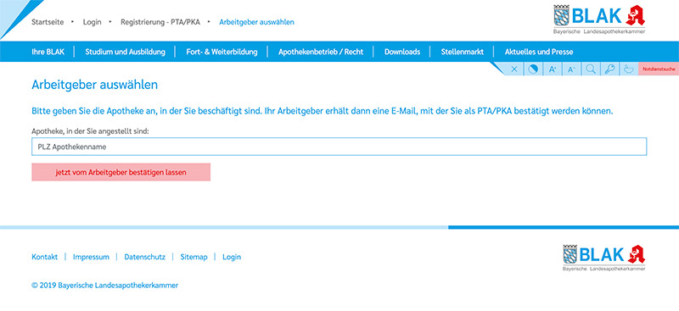The image size is (679, 311).
Task: Open the Notdienstsuche button
Action: [659, 69]
